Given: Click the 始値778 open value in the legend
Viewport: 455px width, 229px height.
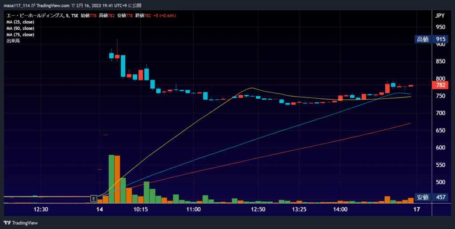Looking at the screenshot, I should point(88,16).
